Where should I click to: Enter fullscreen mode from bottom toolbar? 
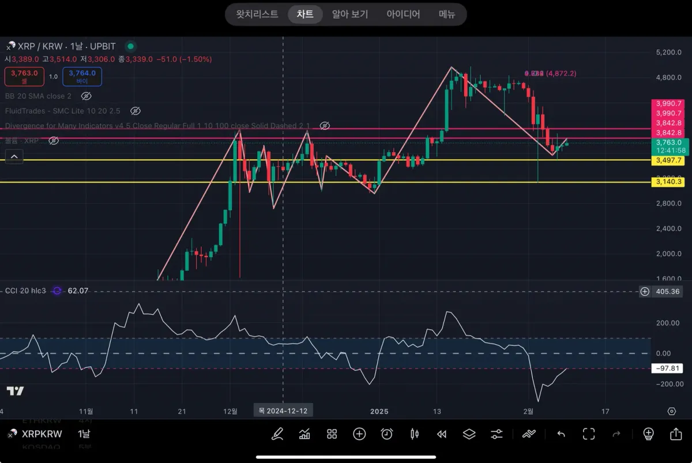point(588,434)
